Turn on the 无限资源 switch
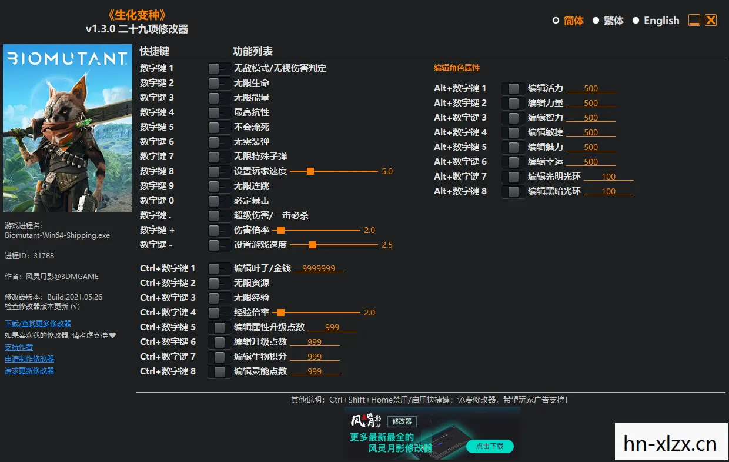The image size is (729, 462). (219, 283)
